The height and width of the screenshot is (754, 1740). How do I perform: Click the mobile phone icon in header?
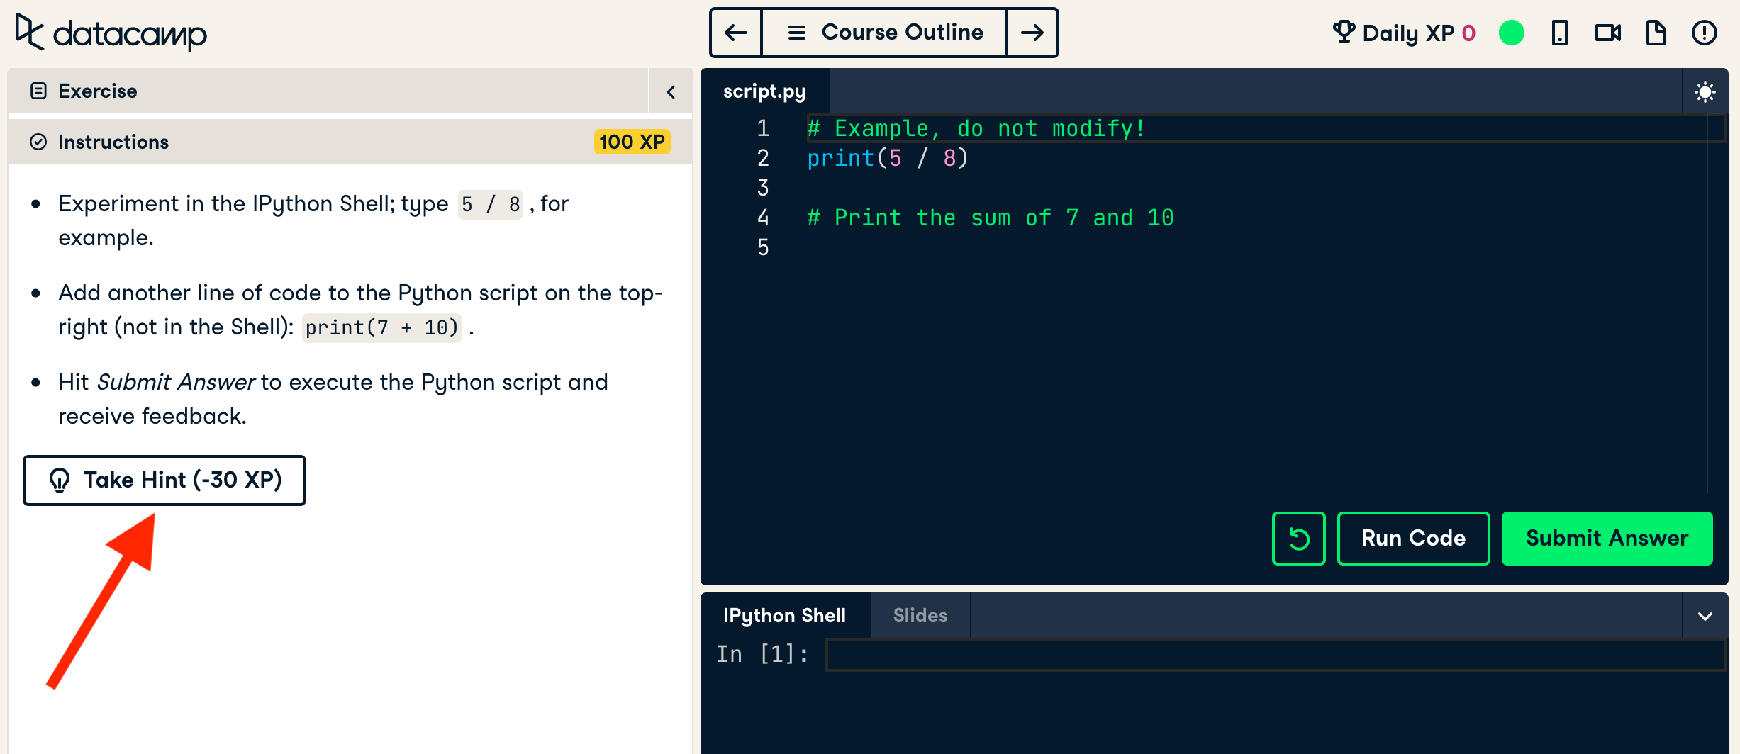coord(1559,33)
